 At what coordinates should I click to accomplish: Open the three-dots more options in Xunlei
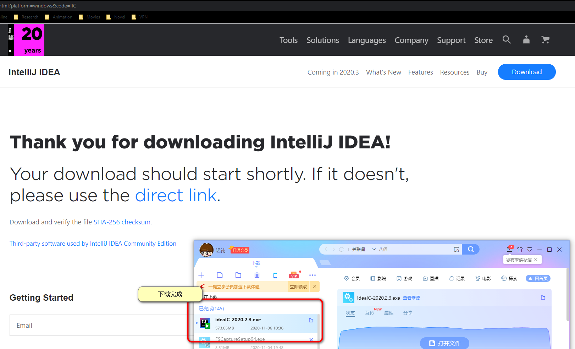(x=313, y=275)
